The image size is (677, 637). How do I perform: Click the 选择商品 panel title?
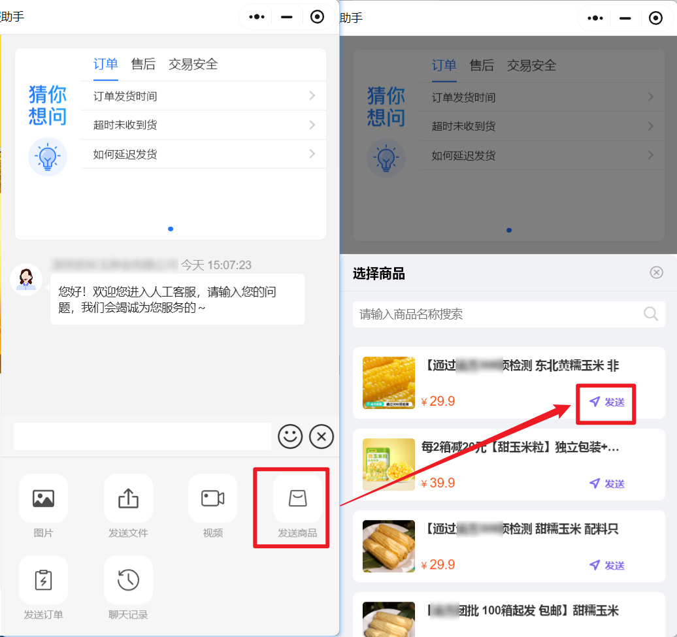point(378,274)
